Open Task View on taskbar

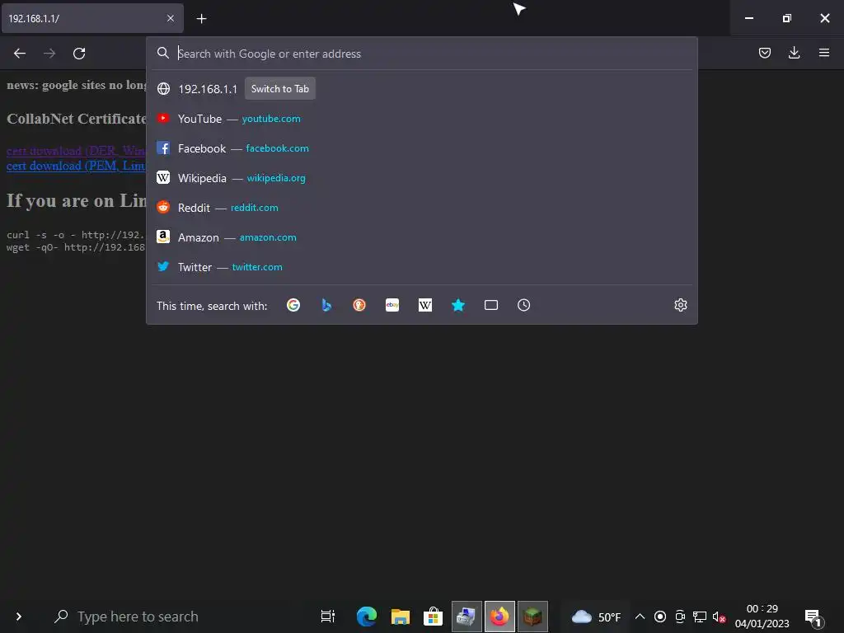pyautogui.click(x=328, y=617)
